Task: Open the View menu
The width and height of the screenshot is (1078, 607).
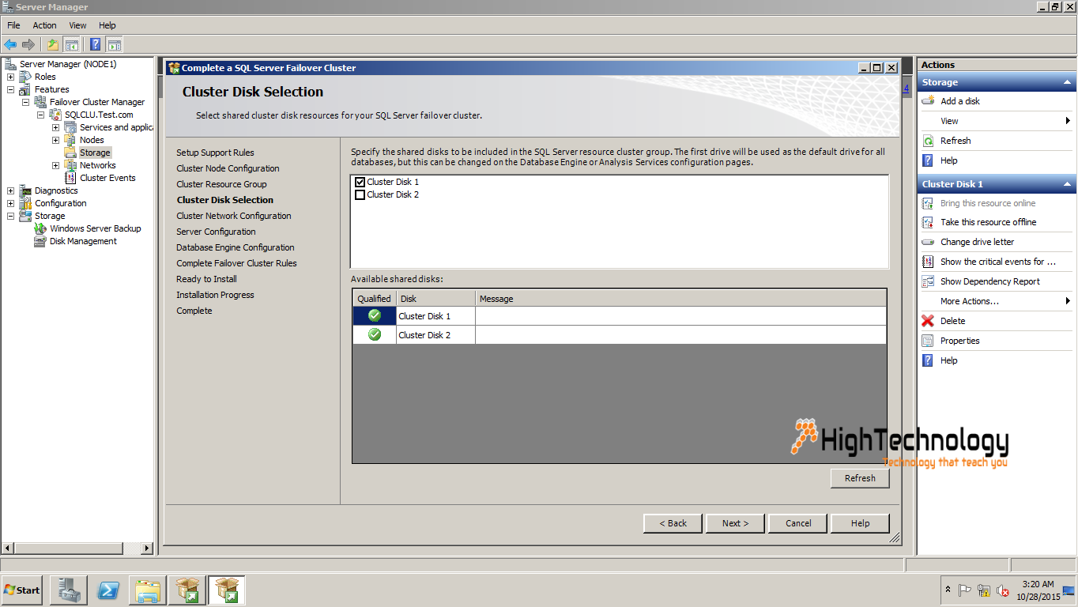Action: (77, 25)
